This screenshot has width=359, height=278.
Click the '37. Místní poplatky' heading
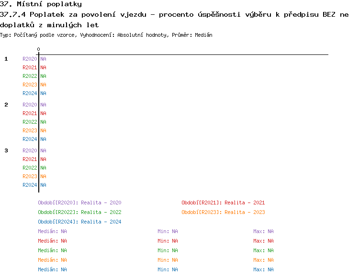(x=41, y=4)
